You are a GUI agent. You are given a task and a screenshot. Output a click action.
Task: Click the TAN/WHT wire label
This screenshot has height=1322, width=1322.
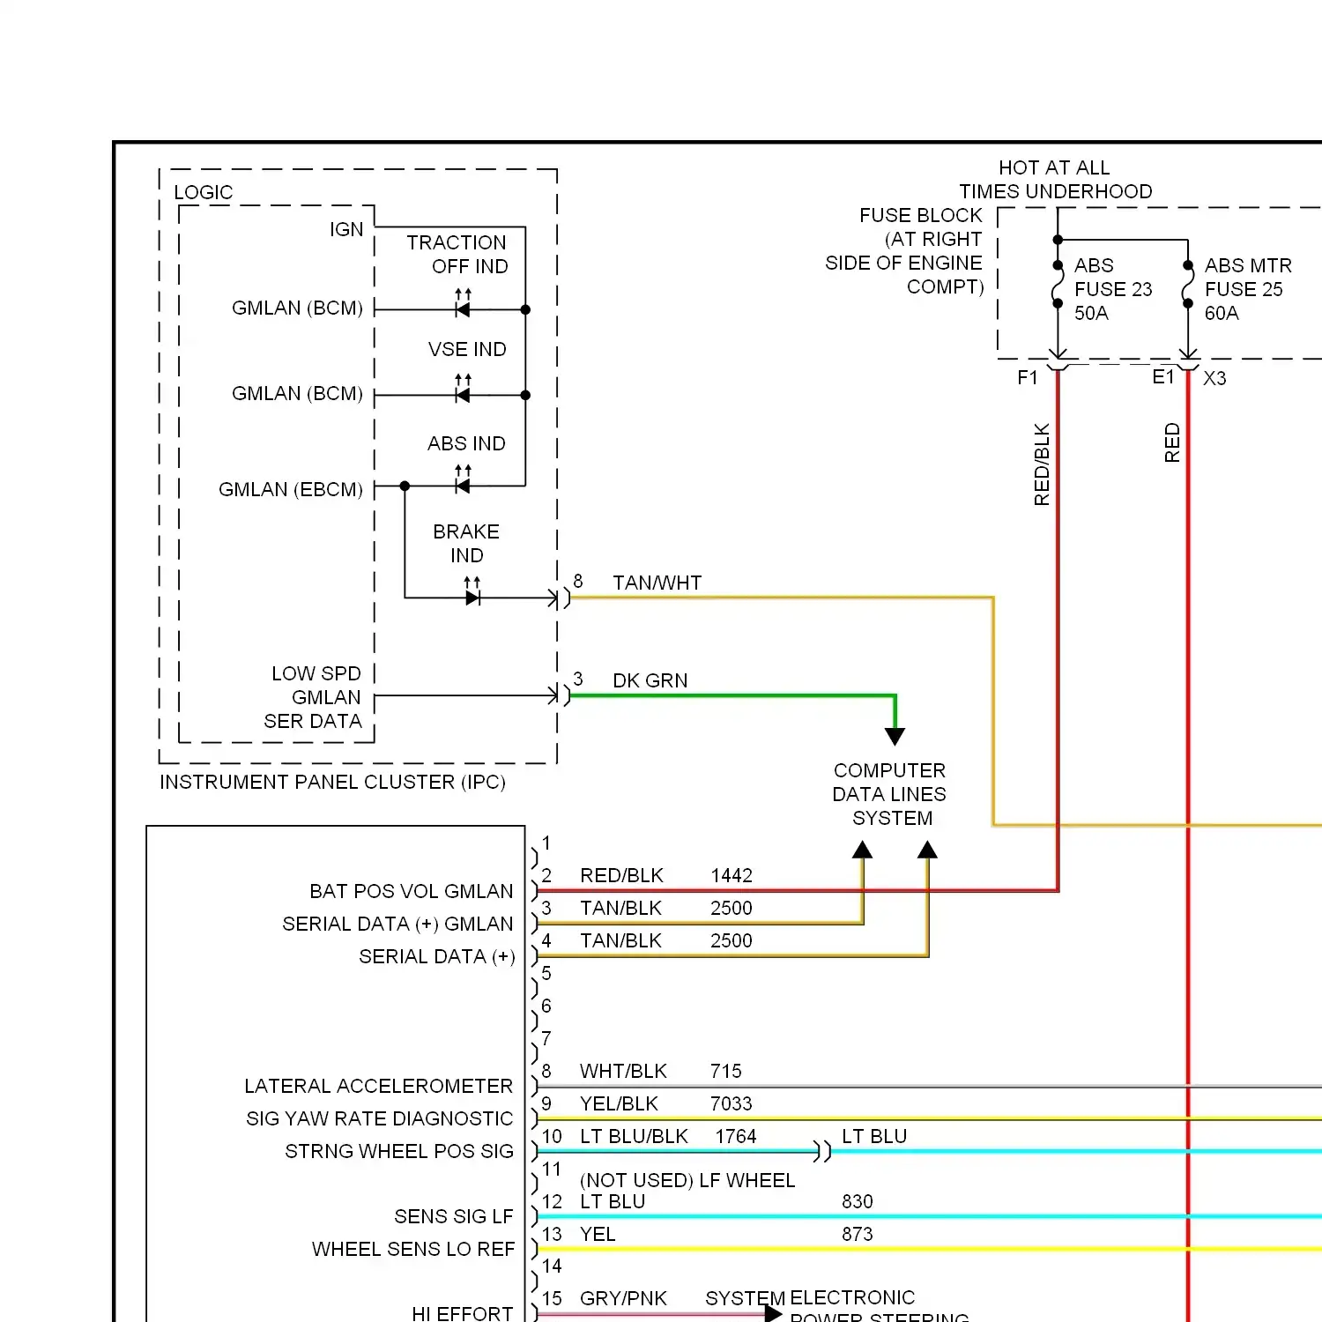point(657,583)
